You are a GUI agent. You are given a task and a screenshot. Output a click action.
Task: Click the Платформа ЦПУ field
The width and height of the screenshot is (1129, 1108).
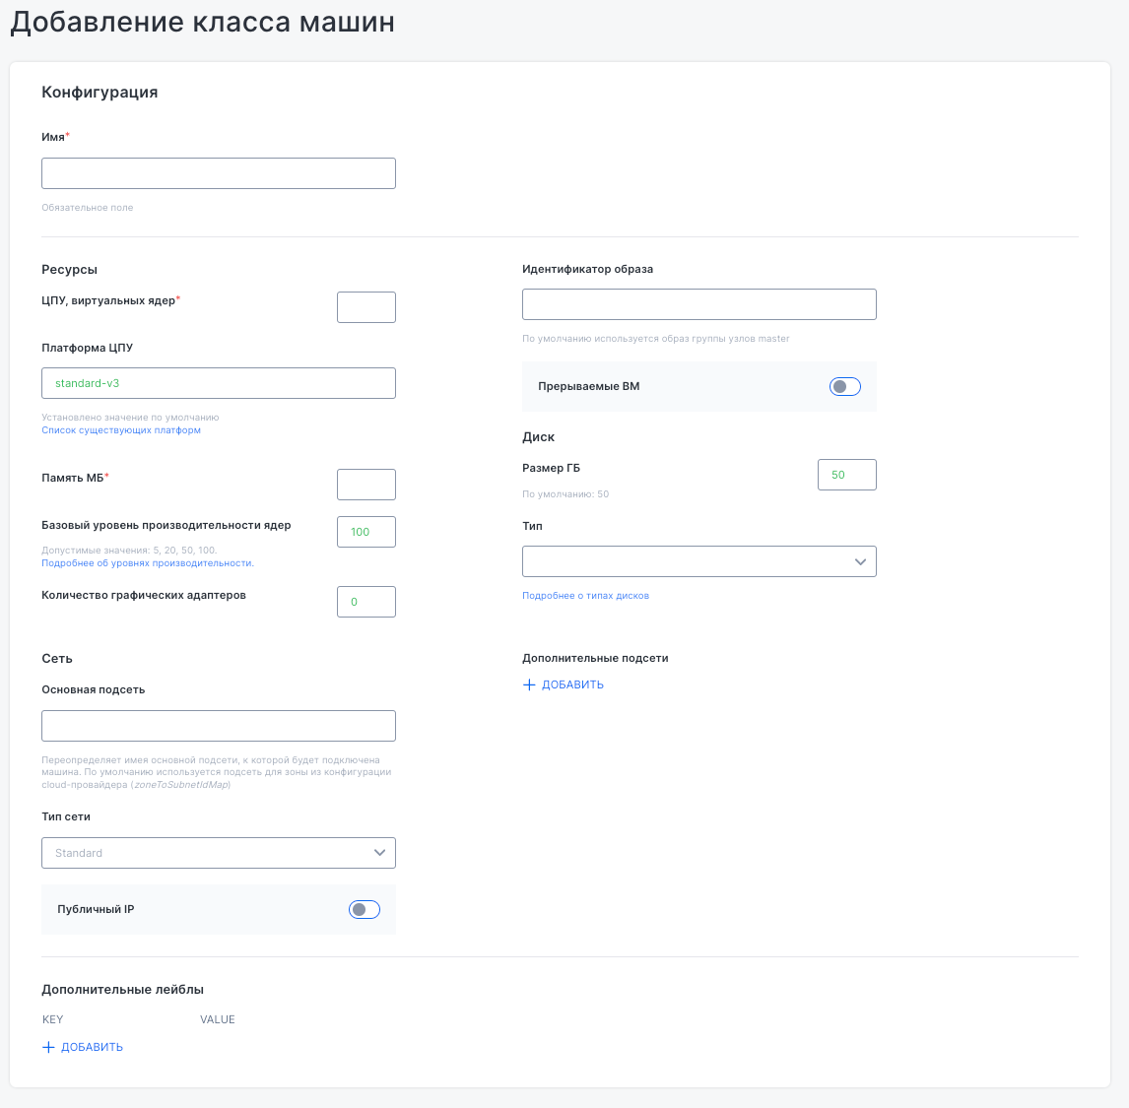tap(218, 383)
